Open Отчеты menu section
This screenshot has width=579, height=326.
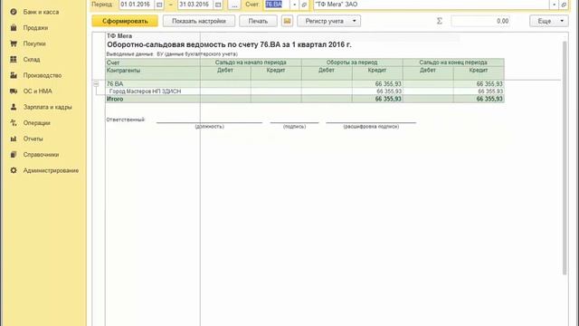(33, 139)
